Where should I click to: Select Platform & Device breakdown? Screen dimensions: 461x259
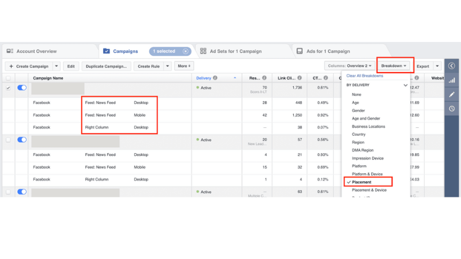pyautogui.click(x=367, y=174)
